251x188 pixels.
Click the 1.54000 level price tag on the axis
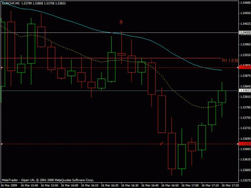coord(245,32)
